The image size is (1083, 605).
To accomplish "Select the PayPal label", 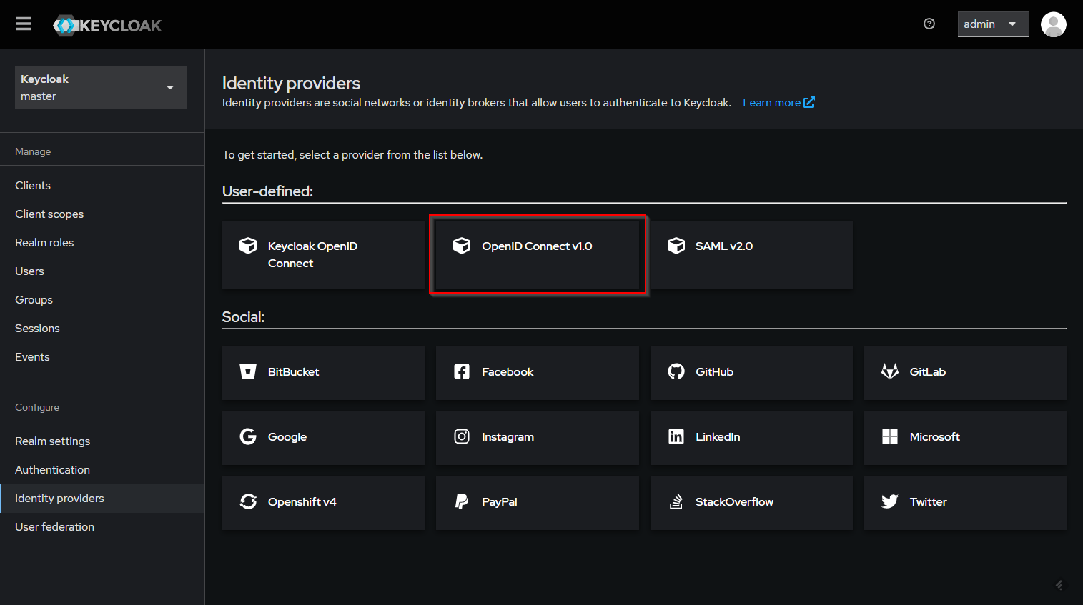I will [499, 501].
